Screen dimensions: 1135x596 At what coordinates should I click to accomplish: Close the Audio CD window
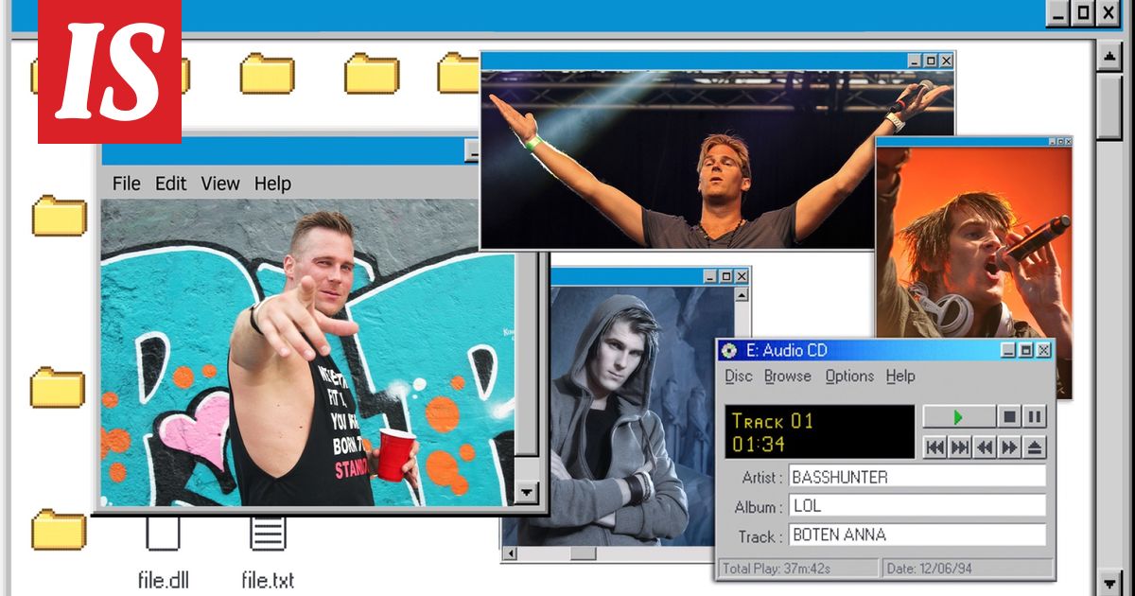[x=1043, y=350]
